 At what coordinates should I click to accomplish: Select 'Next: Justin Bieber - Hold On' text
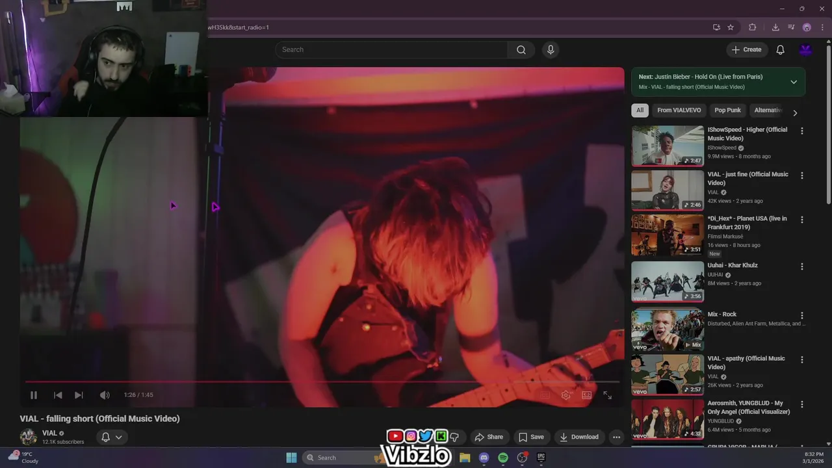701,77
